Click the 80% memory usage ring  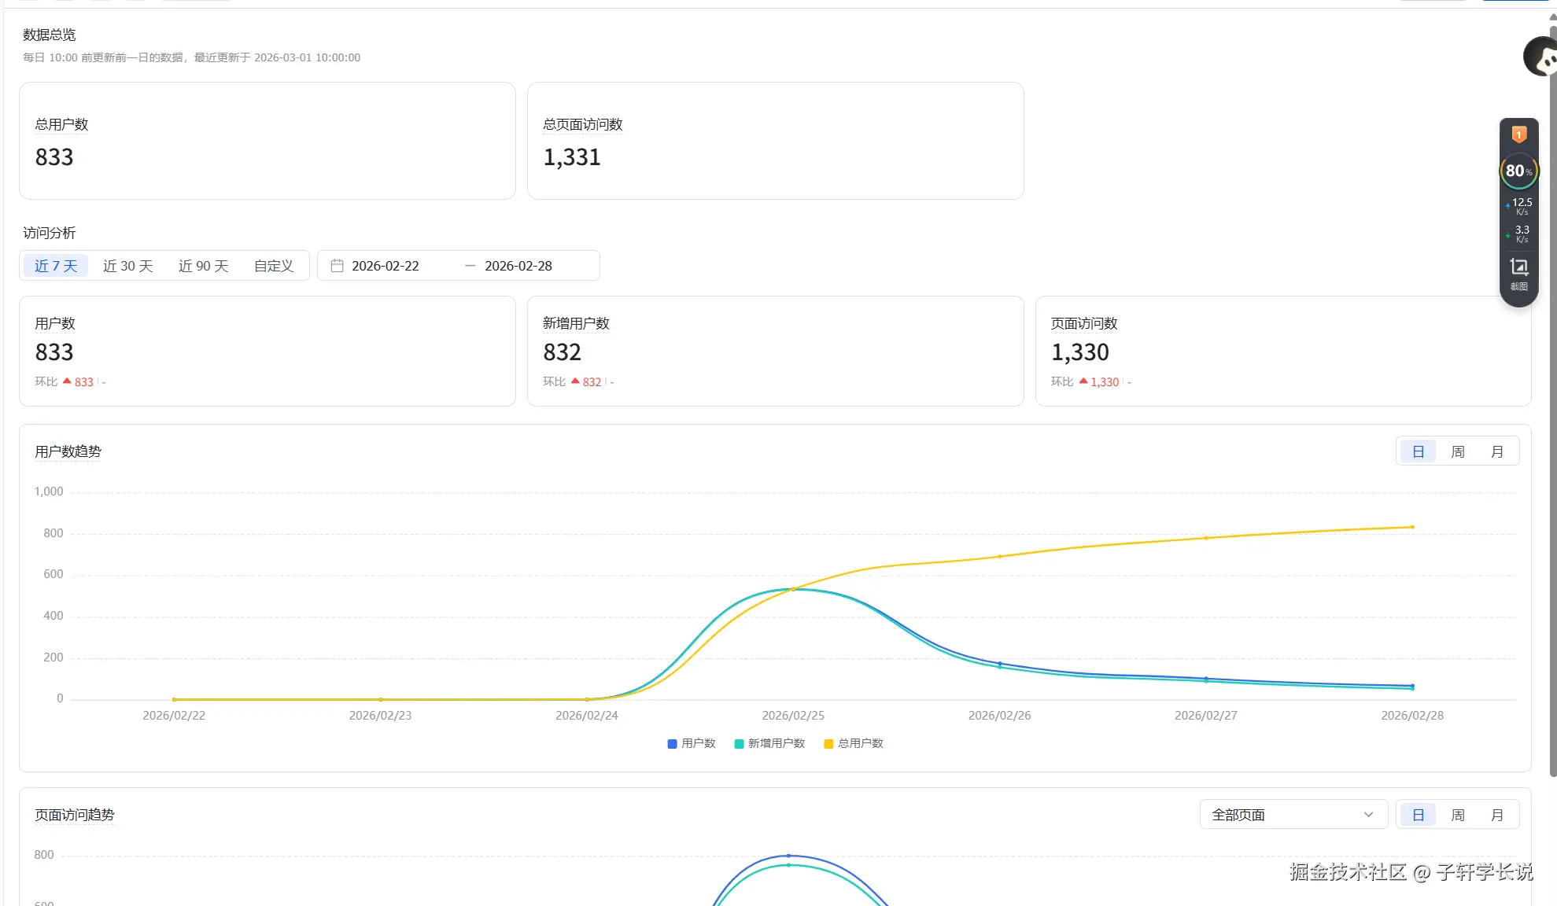pyautogui.click(x=1518, y=171)
